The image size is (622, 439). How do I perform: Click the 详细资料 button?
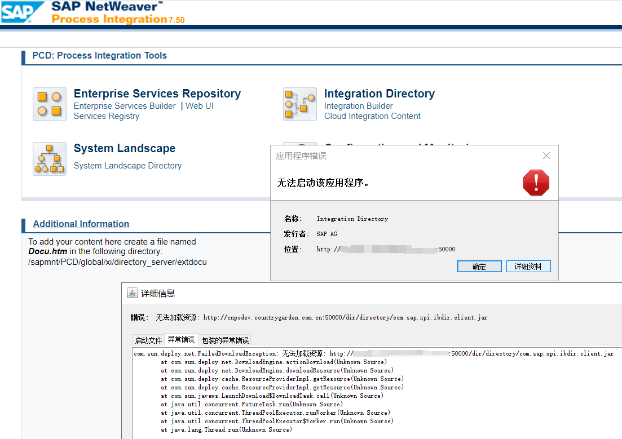tap(528, 266)
